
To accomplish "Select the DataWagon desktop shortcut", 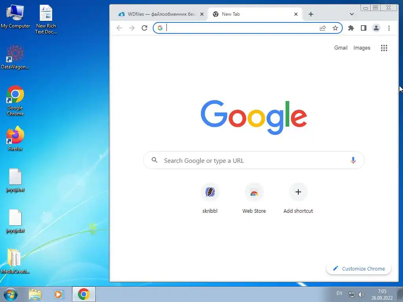I will [15, 57].
